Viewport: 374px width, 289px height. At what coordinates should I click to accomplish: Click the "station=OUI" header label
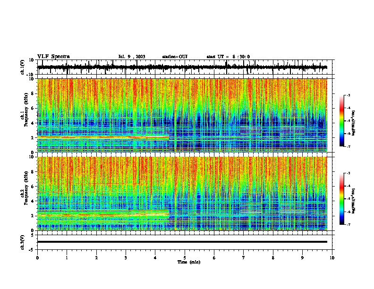point(175,57)
